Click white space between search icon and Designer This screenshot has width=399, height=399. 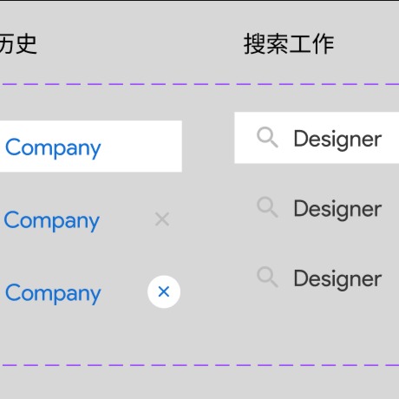pyautogui.click(x=285, y=138)
